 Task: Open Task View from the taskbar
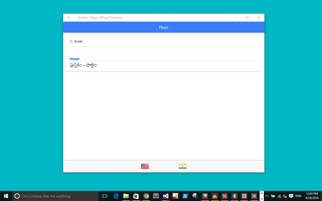[105, 196]
